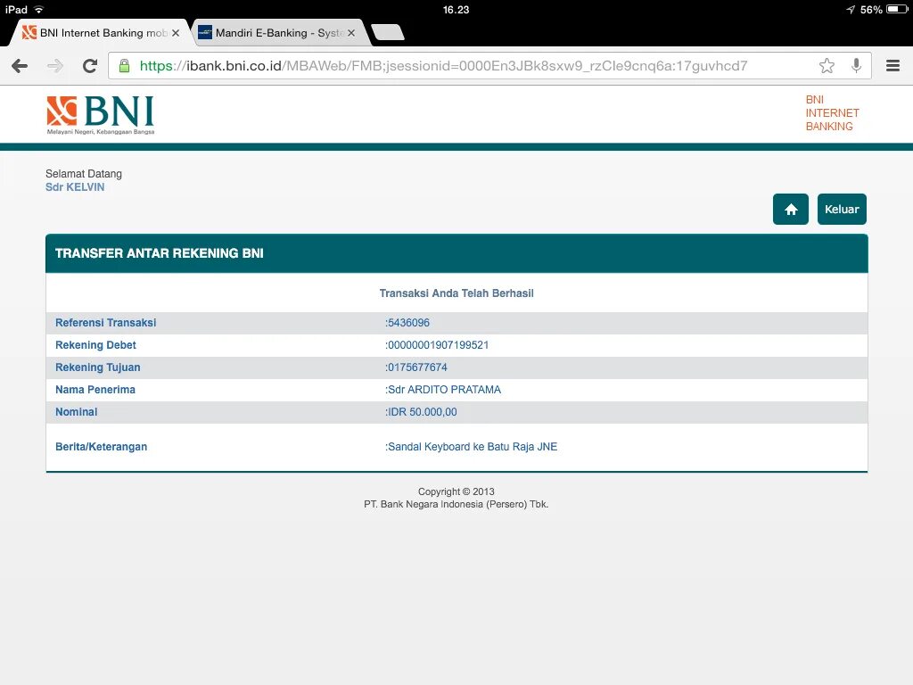This screenshot has width=913, height=685.
Task: Click the Nominal label
Action: click(x=77, y=412)
